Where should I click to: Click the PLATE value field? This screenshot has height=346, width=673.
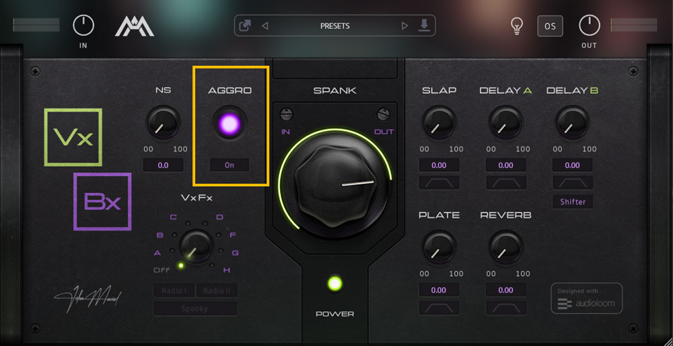coord(439,290)
